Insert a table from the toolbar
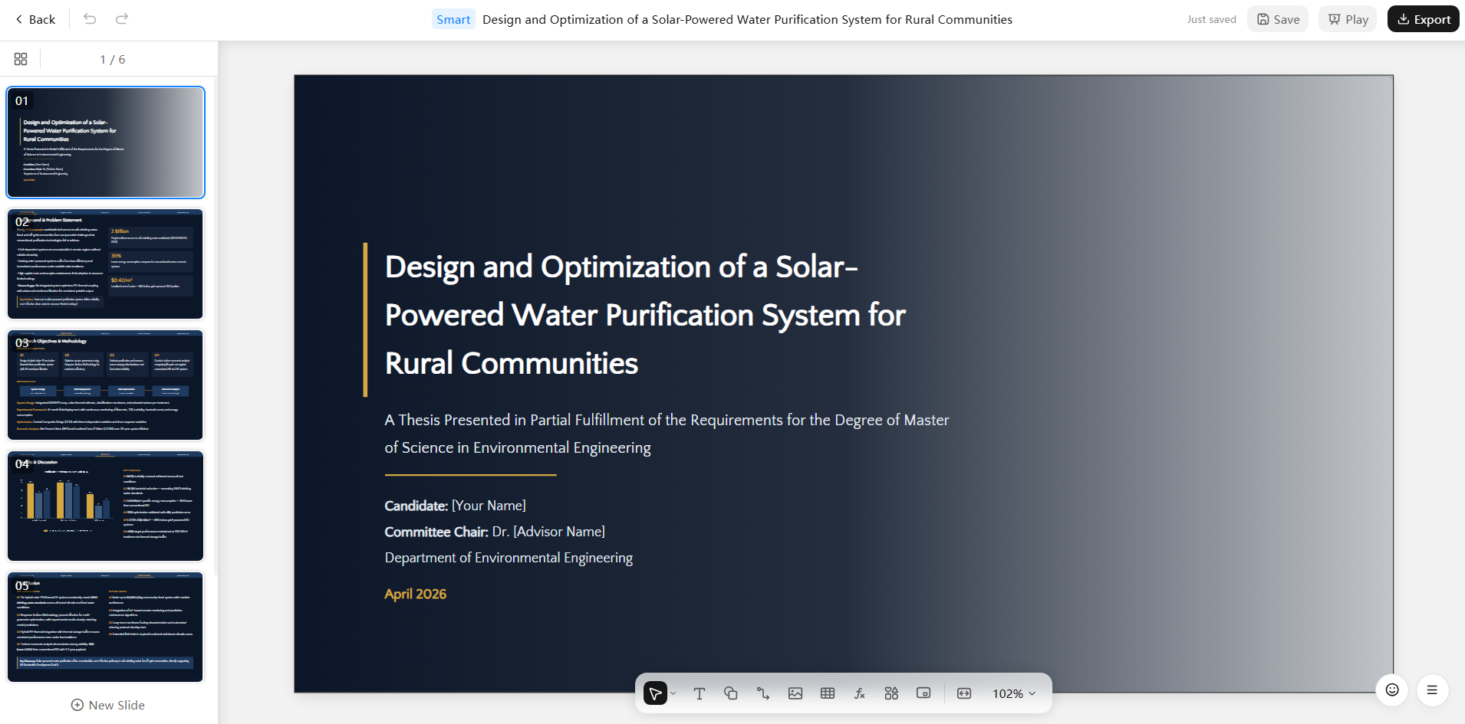Image resolution: width=1465 pixels, height=724 pixels. [x=828, y=693]
